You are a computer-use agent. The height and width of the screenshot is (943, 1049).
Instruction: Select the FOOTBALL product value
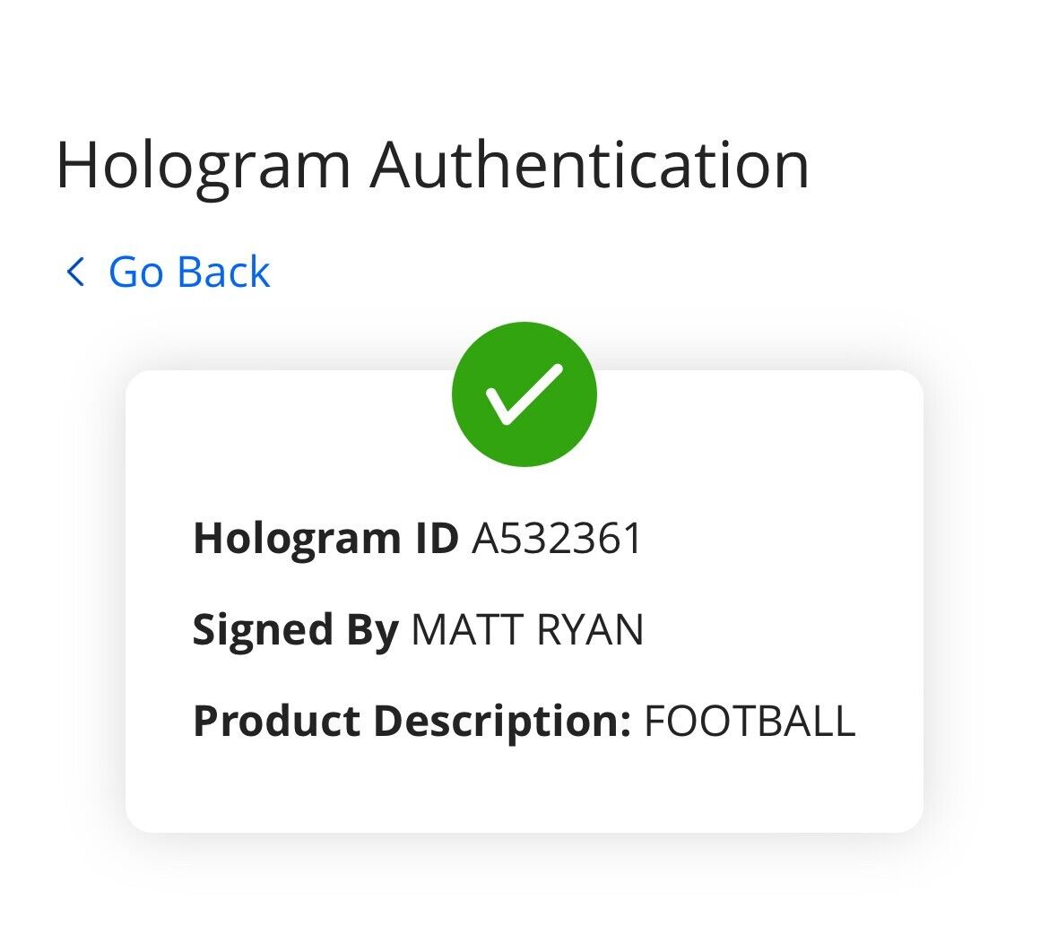click(750, 722)
